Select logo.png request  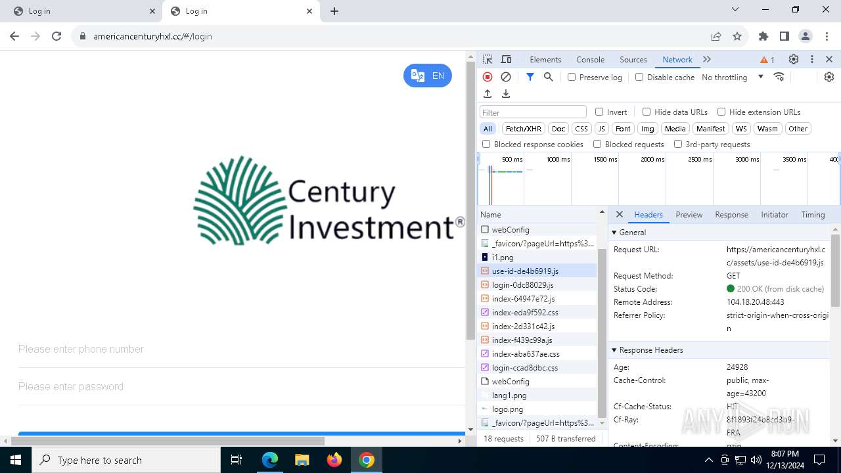click(x=537, y=409)
